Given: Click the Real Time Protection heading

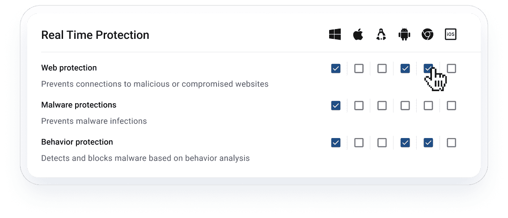Looking at the screenshot, I should (x=95, y=35).
